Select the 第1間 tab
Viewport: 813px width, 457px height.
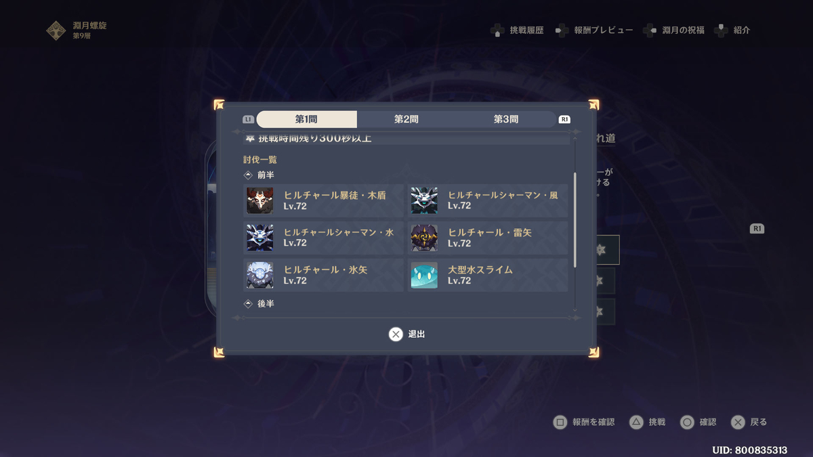click(x=306, y=119)
